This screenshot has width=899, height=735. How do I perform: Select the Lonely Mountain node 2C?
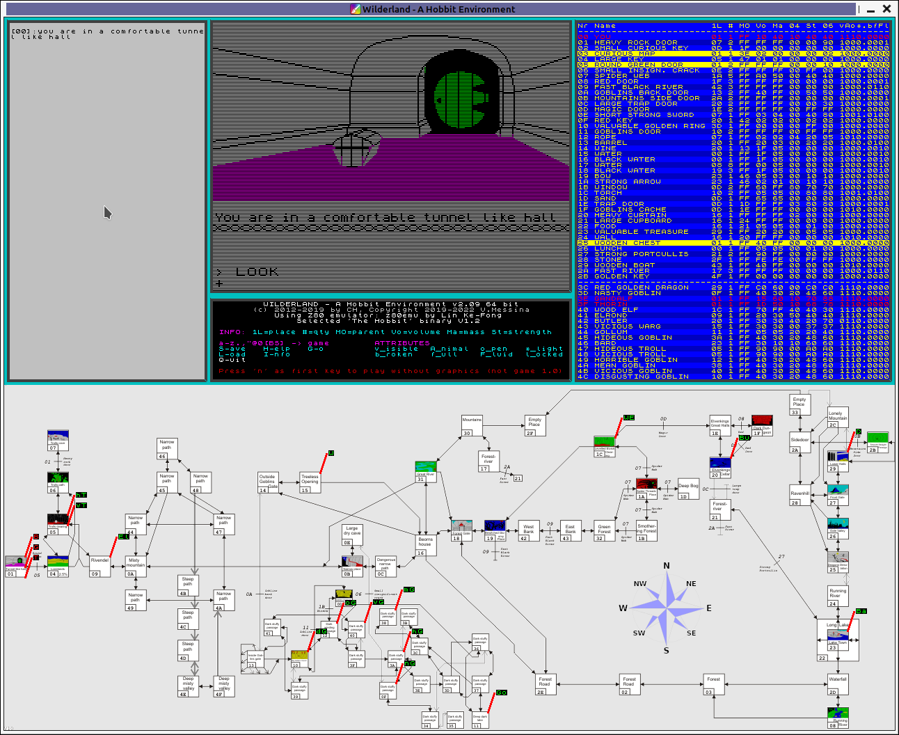point(838,418)
